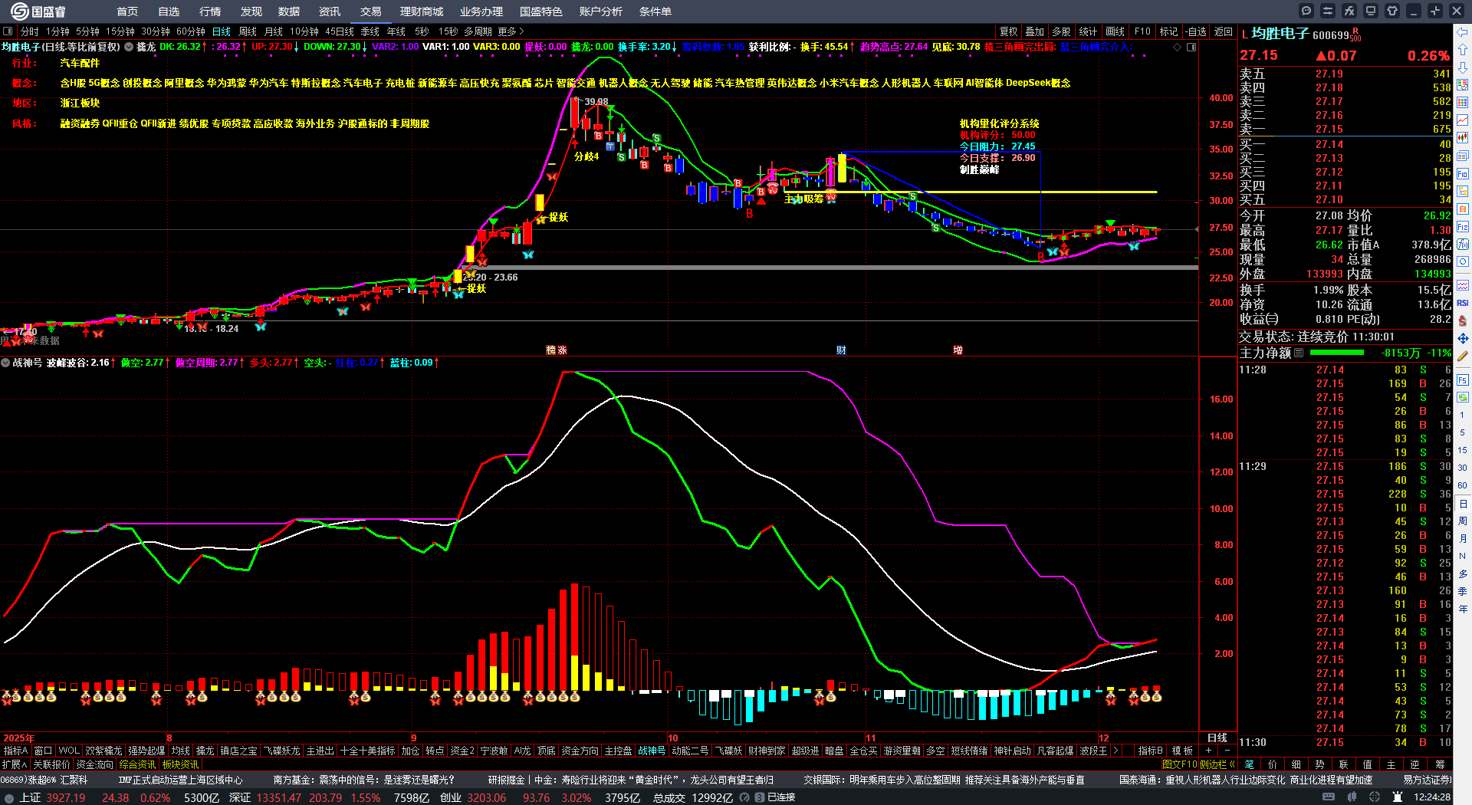Click the 上证 index value 3927.19
The image size is (1472, 805).
click(x=66, y=797)
